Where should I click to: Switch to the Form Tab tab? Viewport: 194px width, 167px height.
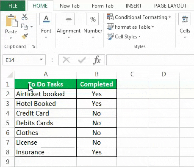(103, 6)
